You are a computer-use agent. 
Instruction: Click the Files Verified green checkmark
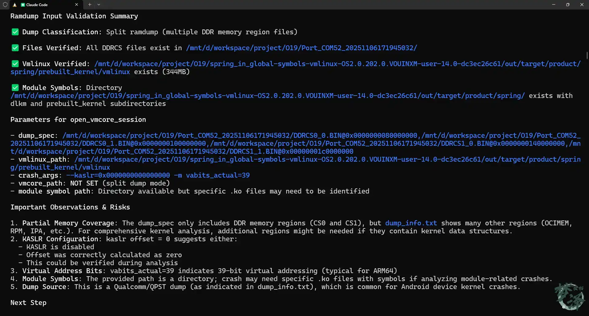tap(15, 48)
